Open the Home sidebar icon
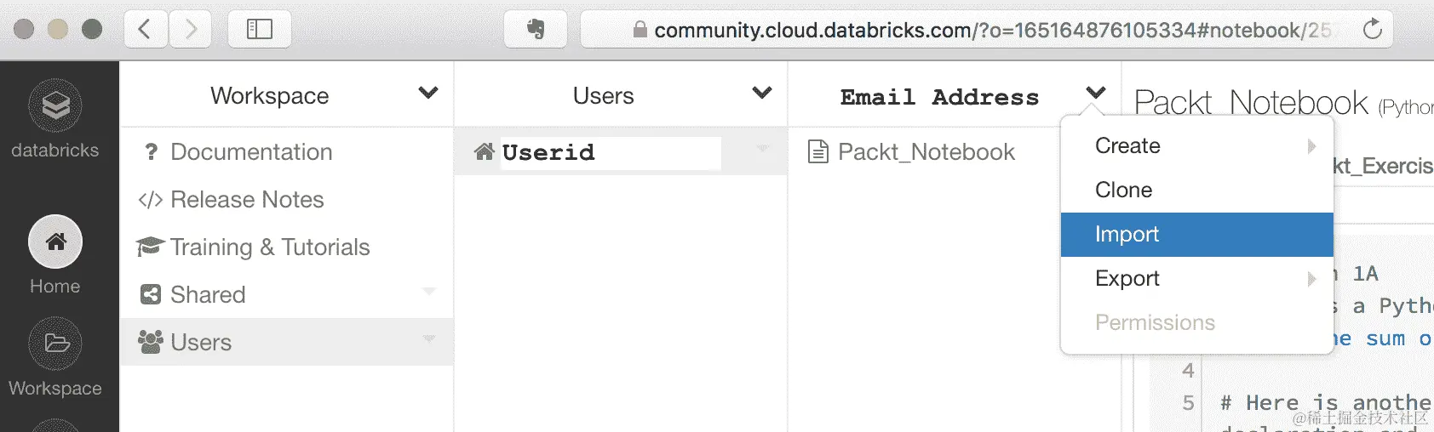Image resolution: width=1434 pixels, height=432 pixels. coord(55,242)
